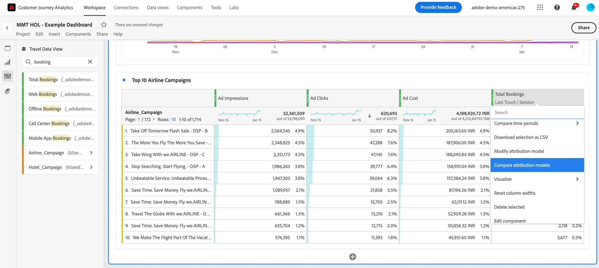Select Compare attribution models
This screenshot has width=599, height=268.
pos(537,165)
